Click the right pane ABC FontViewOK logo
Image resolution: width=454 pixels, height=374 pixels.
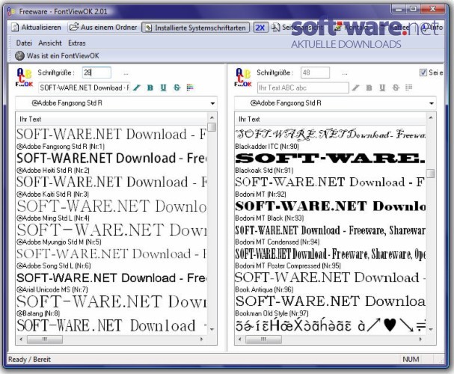(243, 78)
